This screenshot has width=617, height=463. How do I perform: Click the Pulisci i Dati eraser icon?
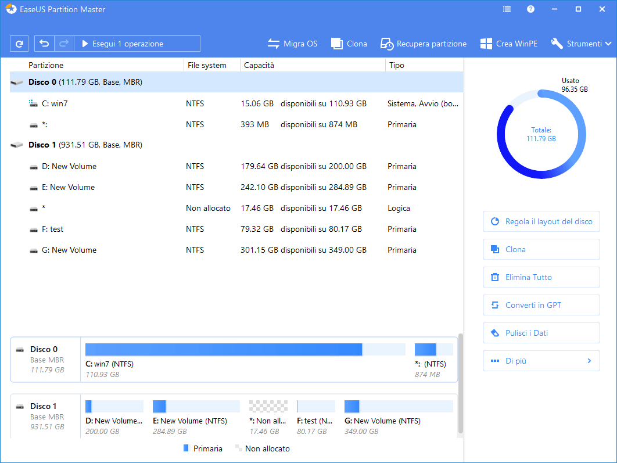click(x=495, y=333)
